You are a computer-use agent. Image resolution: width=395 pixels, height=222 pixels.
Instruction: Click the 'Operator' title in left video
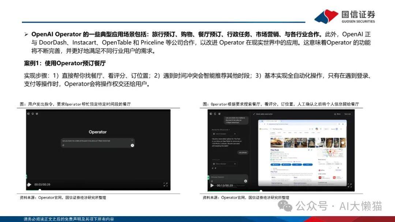coord(98,132)
